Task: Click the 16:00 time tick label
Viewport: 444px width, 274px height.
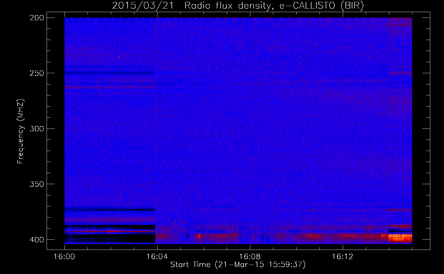Action: [64, 257]
